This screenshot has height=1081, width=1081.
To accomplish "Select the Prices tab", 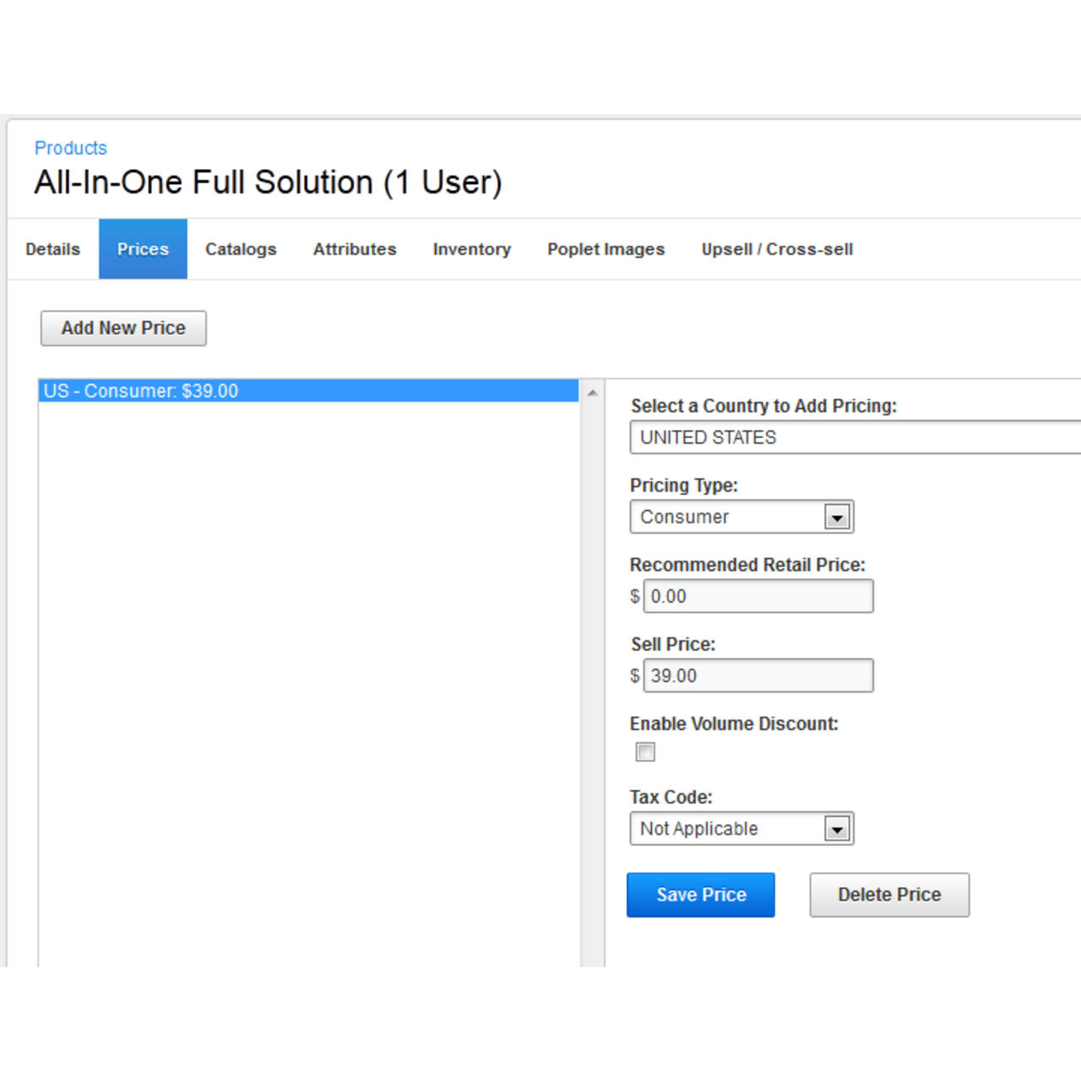I will 143,249.
